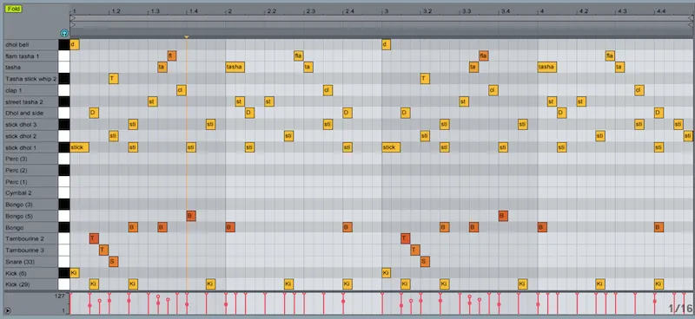
Task: Select the Snare (33) note in bar 3
Action: 425,262
